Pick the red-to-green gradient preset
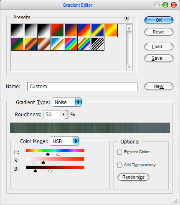 click(x=57, y=31)
